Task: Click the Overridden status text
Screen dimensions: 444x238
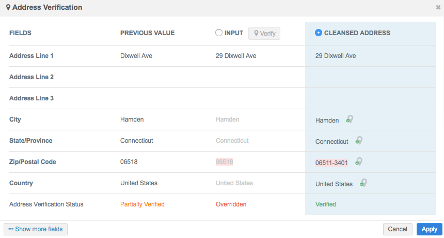Action: [231, 204]
